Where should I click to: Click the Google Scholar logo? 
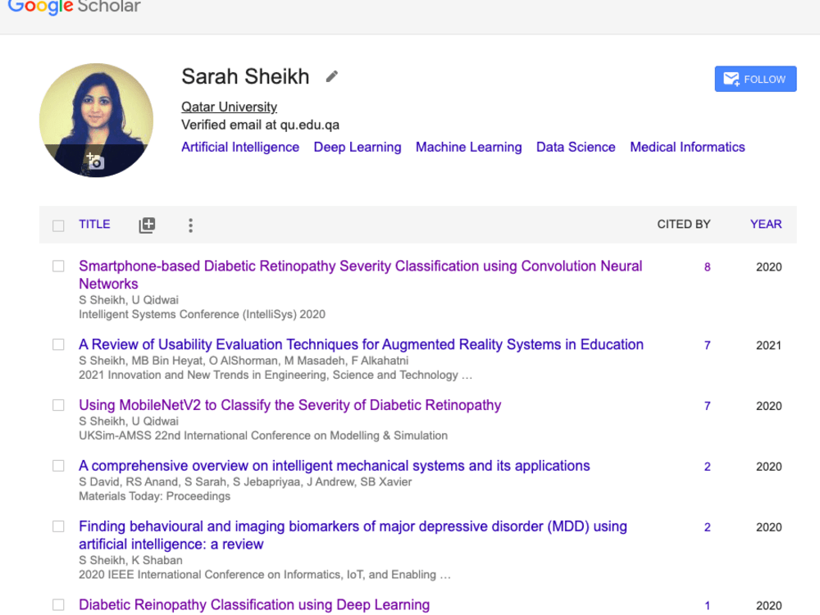tap(75, 7)
